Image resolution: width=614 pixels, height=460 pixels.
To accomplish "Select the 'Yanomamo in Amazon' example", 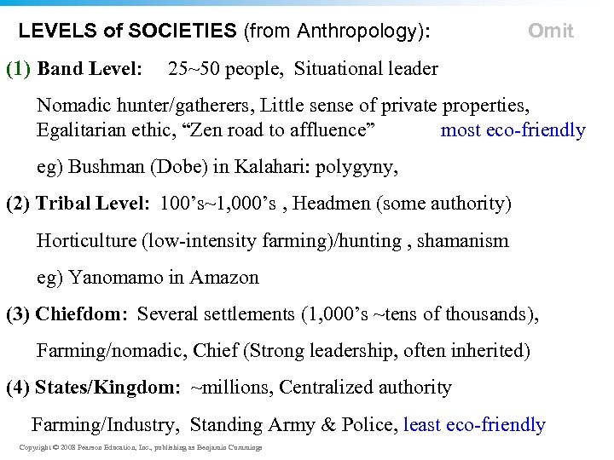I will (164, 278).
